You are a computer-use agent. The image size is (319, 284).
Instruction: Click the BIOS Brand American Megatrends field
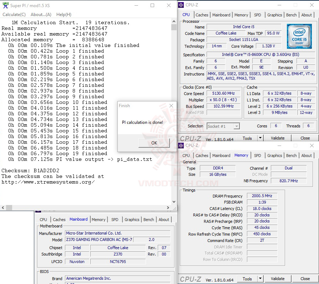[x=118, y=279]
